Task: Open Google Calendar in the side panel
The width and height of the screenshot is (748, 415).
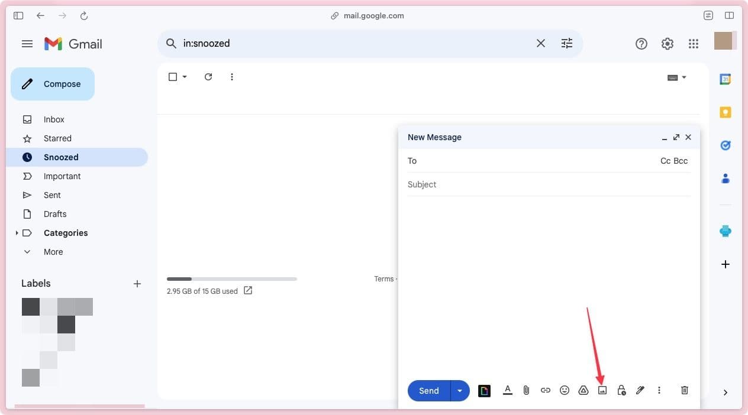Action: [726, 79]
